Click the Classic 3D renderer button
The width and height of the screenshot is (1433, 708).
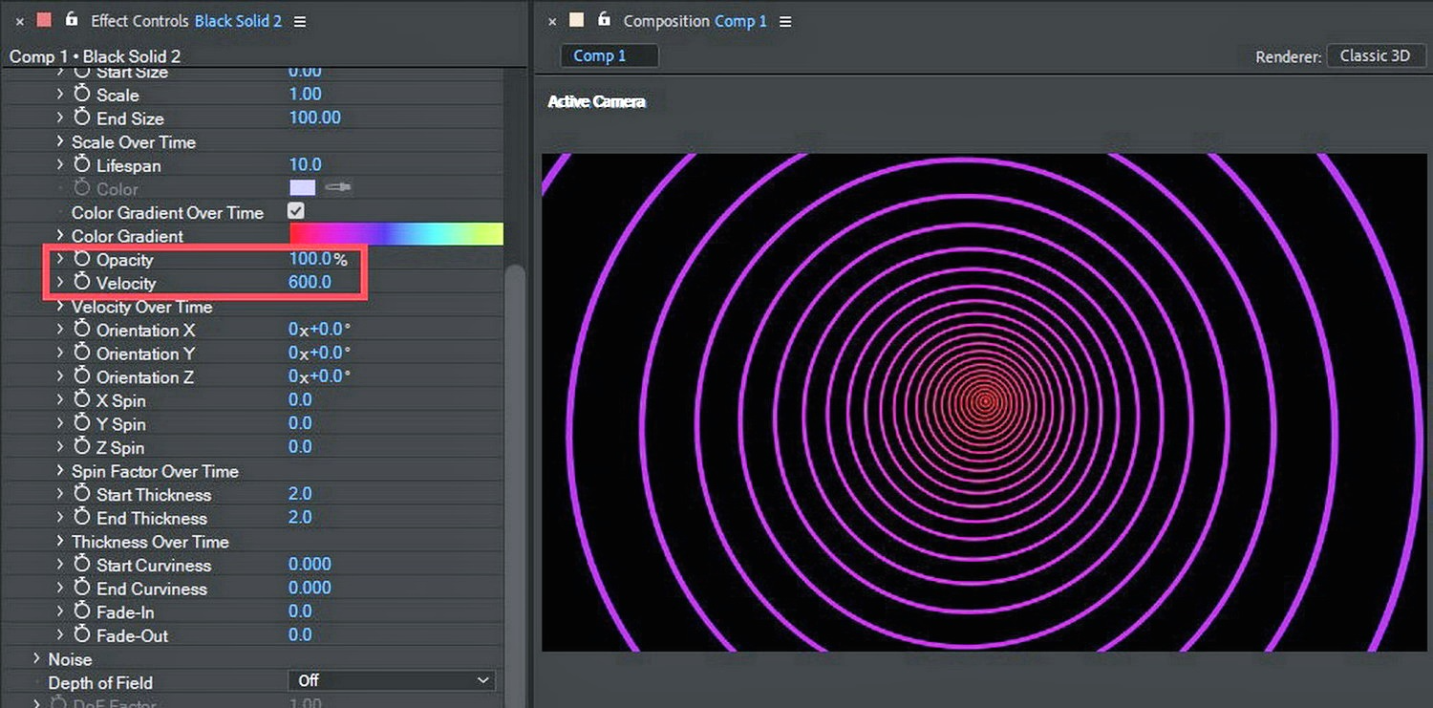(x=1376, y=55)
